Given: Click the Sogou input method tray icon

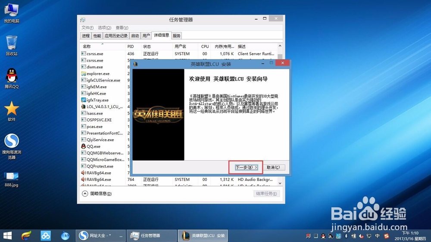Looking at the screenshot, I should click(x=387, y=236).
